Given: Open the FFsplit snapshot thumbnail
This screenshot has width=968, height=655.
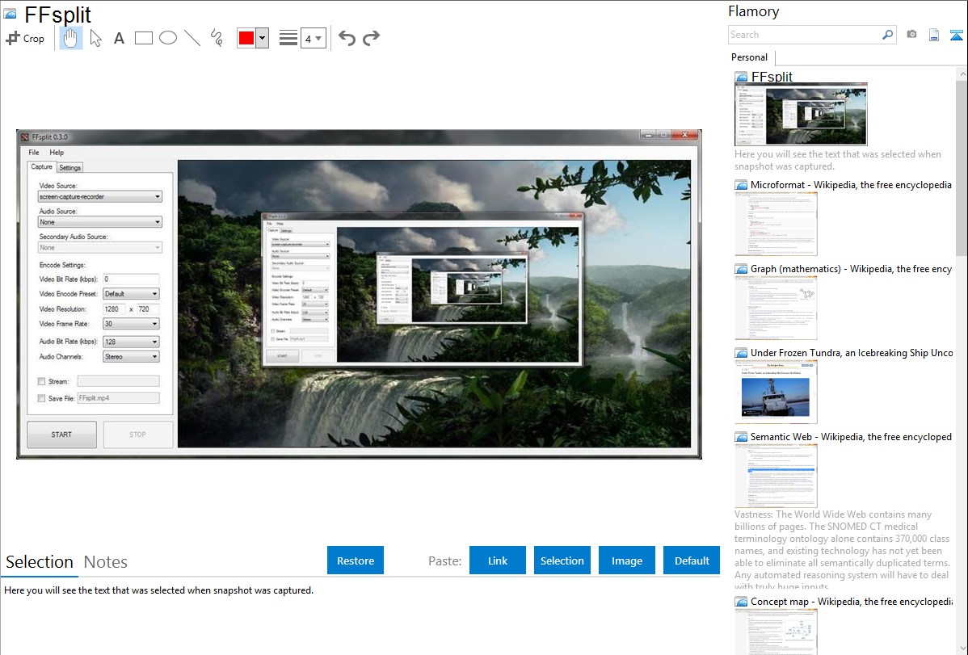Looking at the screenshot, I should (801, 114).
